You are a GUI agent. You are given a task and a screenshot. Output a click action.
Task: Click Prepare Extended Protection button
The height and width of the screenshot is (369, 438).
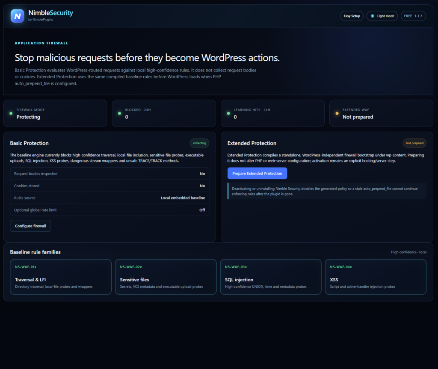pos(257,174)
